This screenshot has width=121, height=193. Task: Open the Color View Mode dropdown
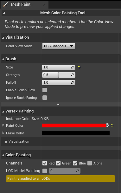click(59, 46)
